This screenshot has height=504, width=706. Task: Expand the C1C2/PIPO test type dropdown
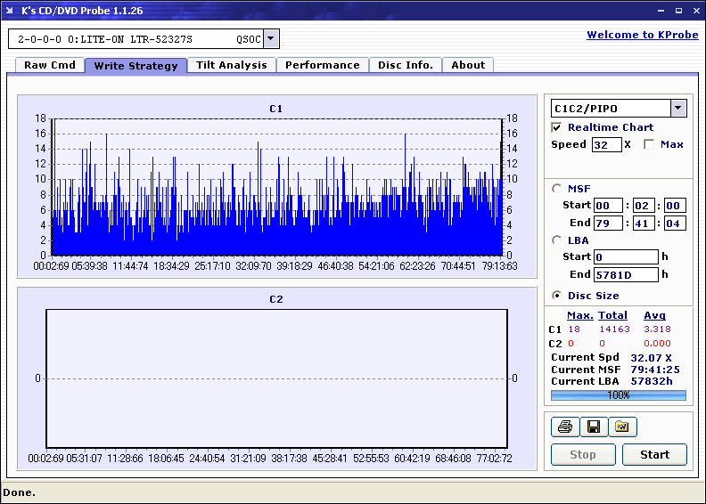click(678, 109)
